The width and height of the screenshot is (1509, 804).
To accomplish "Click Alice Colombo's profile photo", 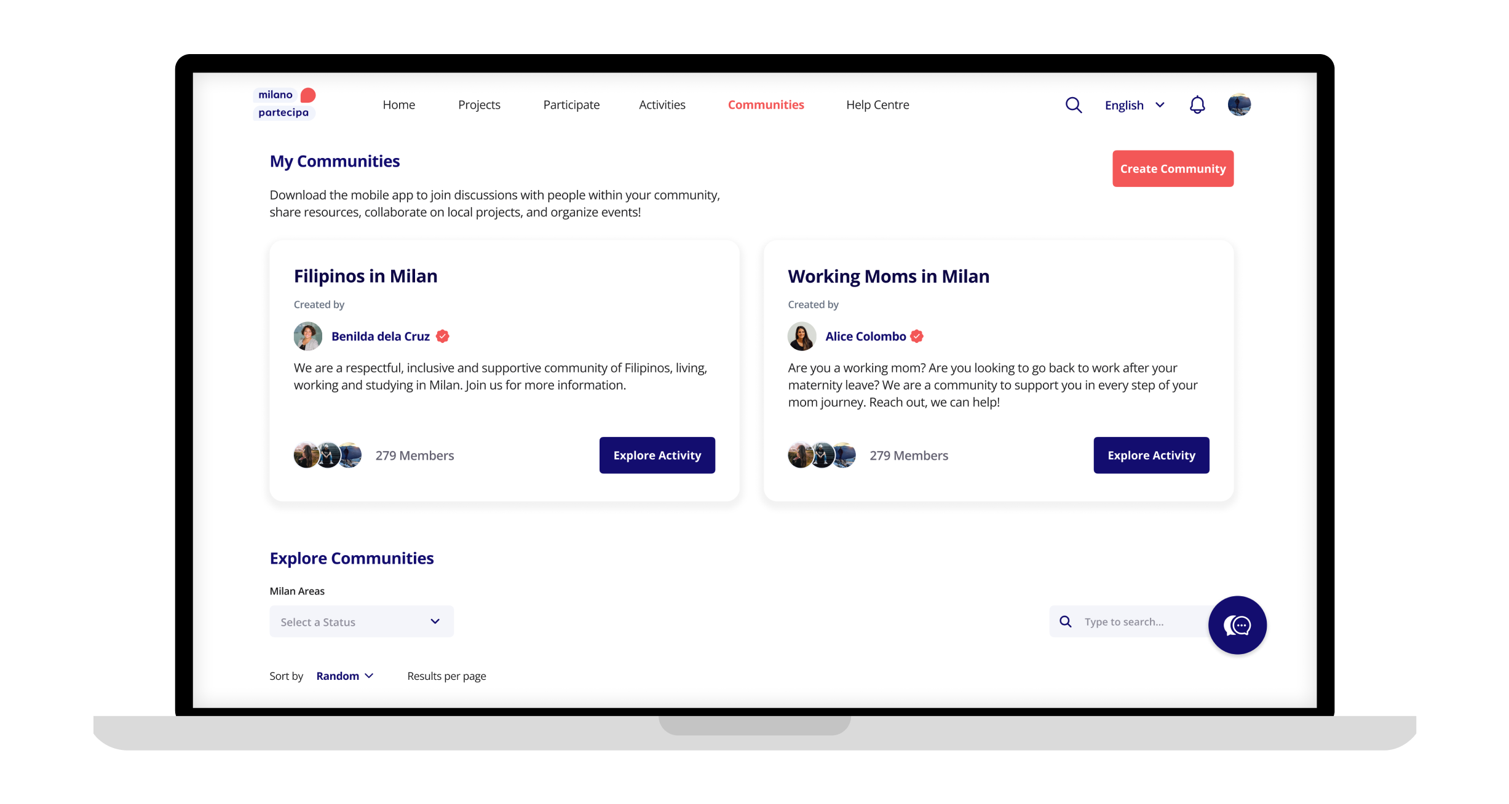I will coord(802,336).
